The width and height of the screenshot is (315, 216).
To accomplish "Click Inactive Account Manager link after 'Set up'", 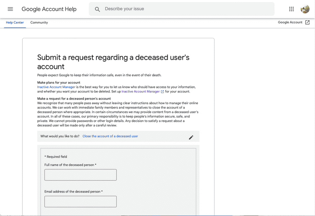I will pos(140,92).
